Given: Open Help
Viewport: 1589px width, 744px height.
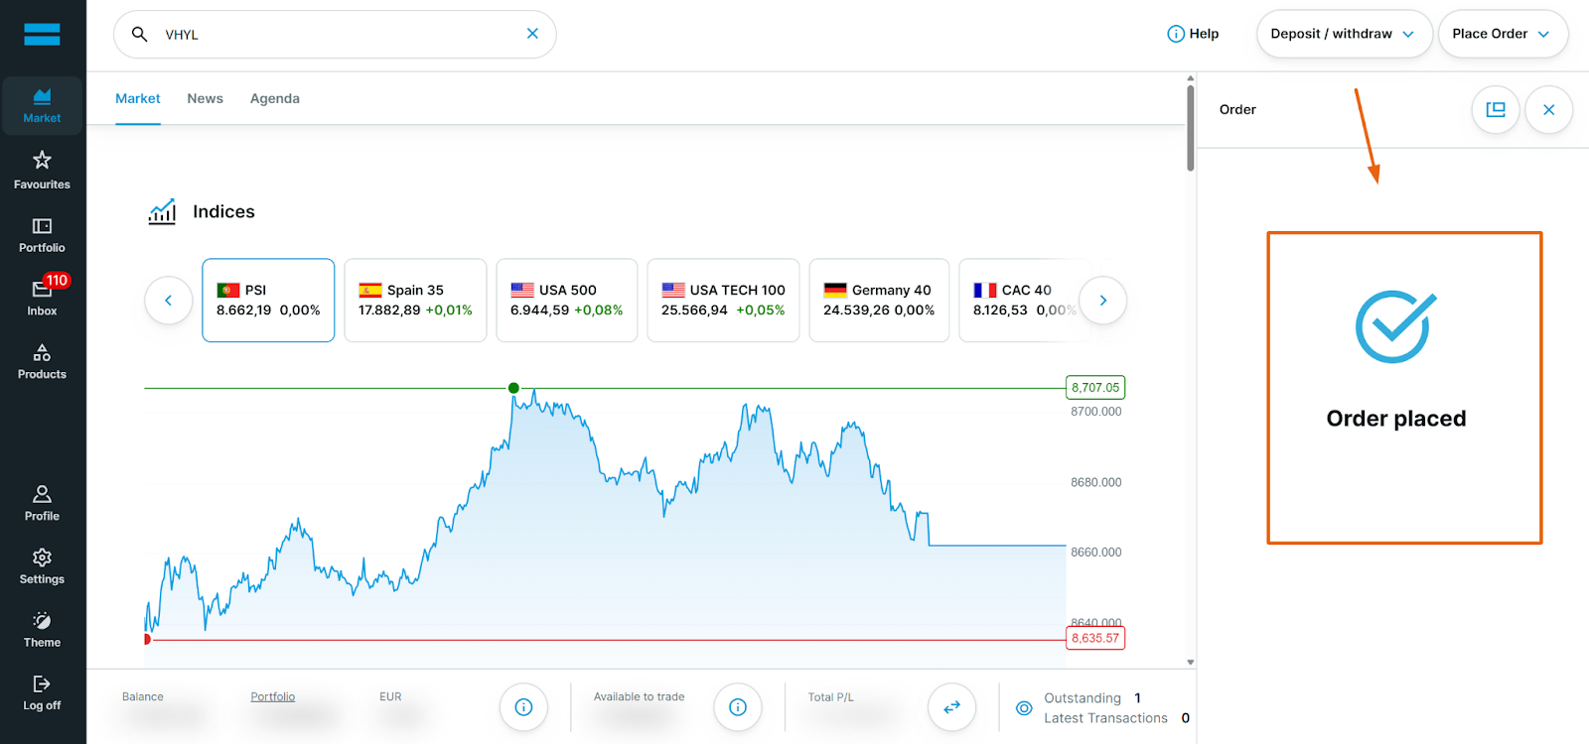Looking at the screenshot, I should coord(1193,34).
